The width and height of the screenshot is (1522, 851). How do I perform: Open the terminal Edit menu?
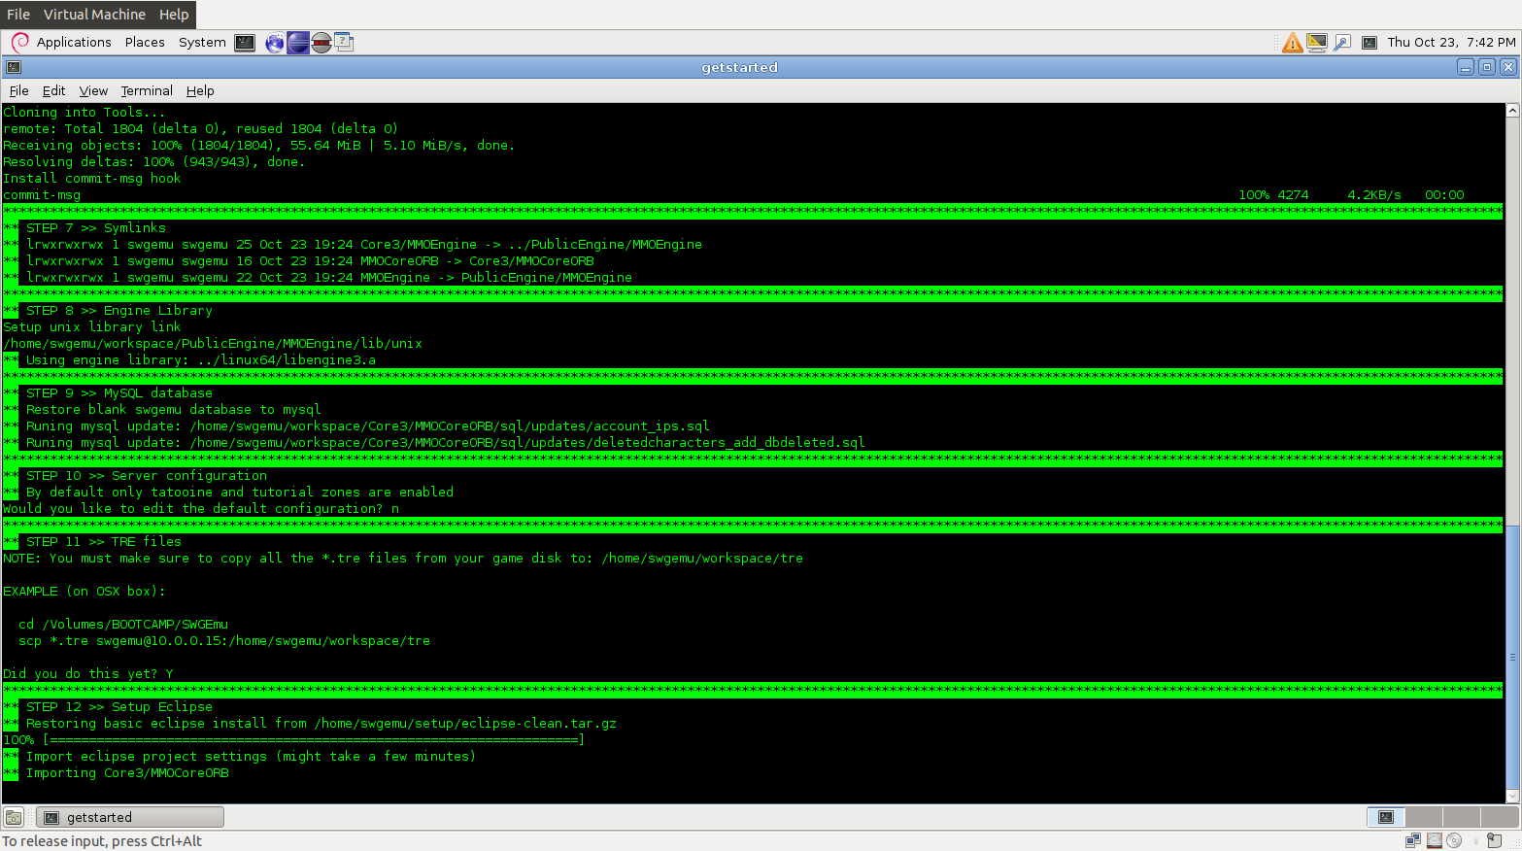click(53, 91)
